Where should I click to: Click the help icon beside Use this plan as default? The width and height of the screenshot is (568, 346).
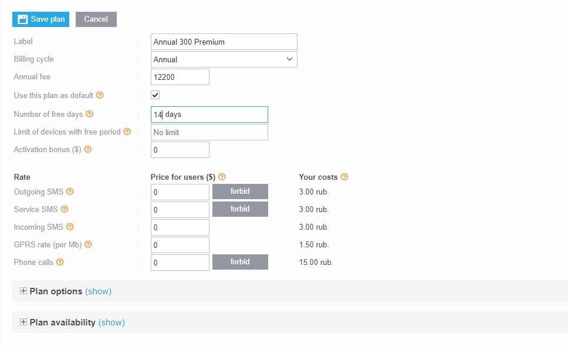coord(100,95)
